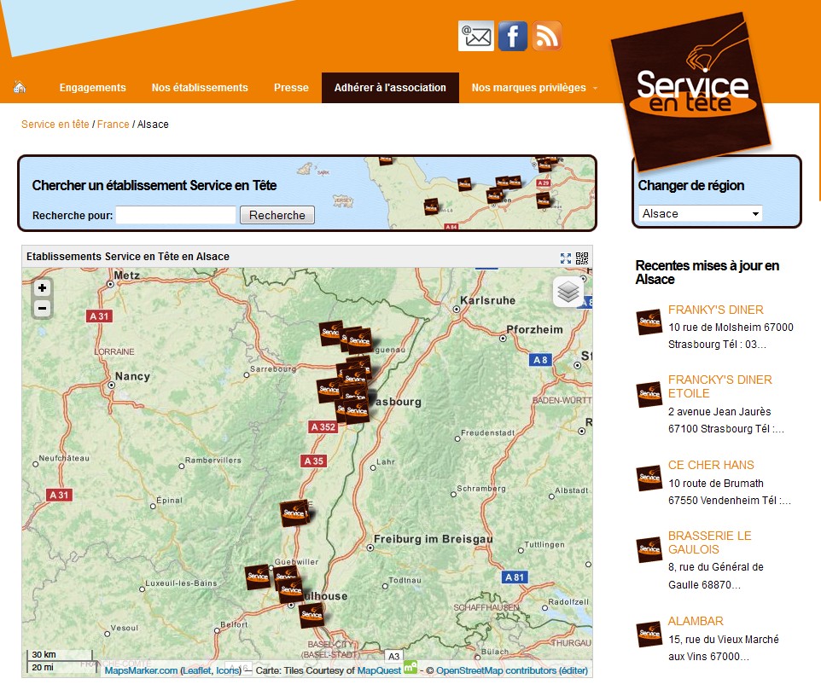Image resolution: width=821 pixels, height=690 pixels.
Task: Click the lone map marker west of Guebwiller
Action: (258, 577)
